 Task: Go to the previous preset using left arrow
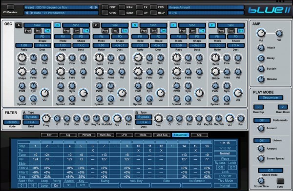point(91,7)
